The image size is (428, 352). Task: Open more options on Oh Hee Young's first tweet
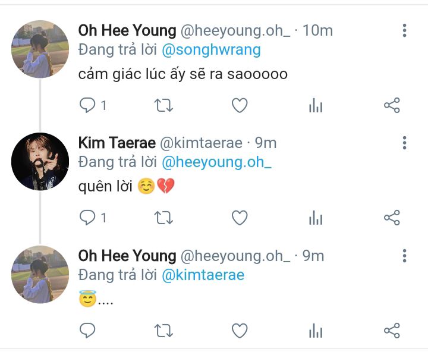404,30
